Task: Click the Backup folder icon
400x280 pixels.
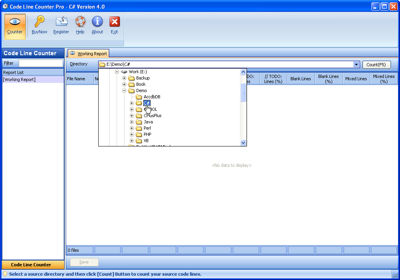Action: pyautogui.click(x=132, y=78)
